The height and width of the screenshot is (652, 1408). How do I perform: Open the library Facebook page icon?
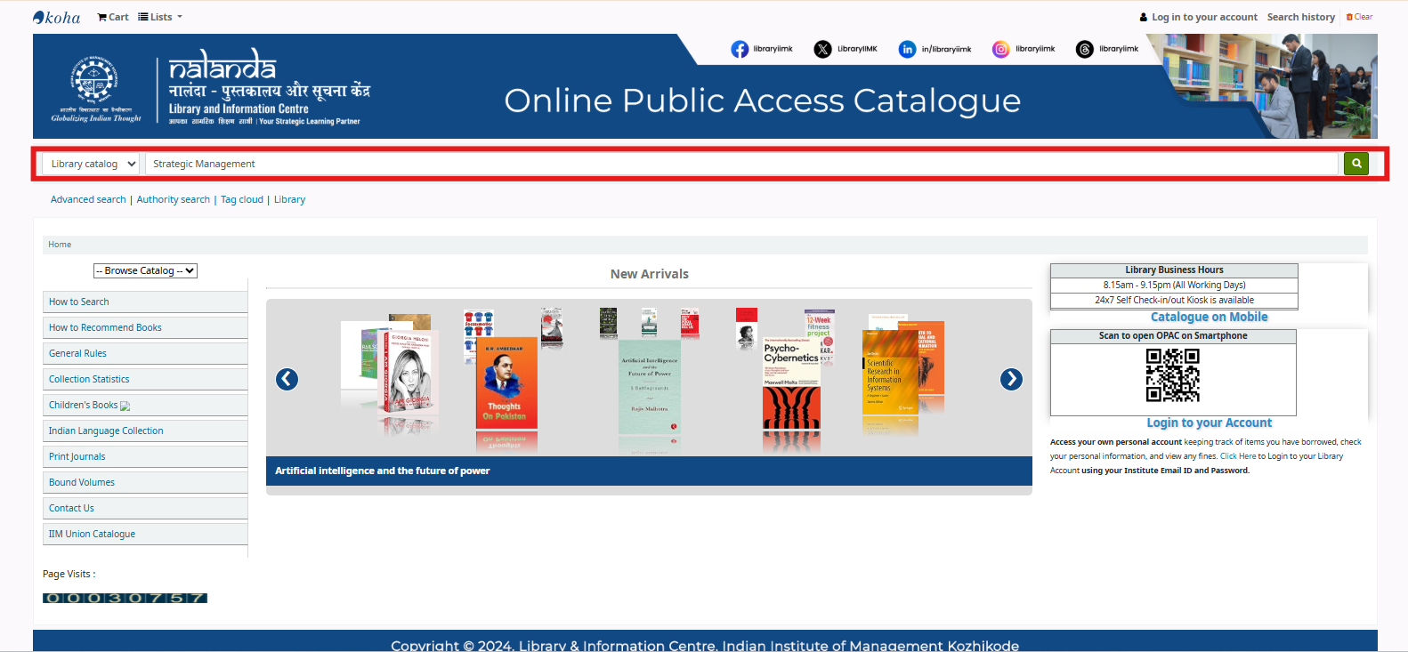pyautogui.click(x=740, y=49)
